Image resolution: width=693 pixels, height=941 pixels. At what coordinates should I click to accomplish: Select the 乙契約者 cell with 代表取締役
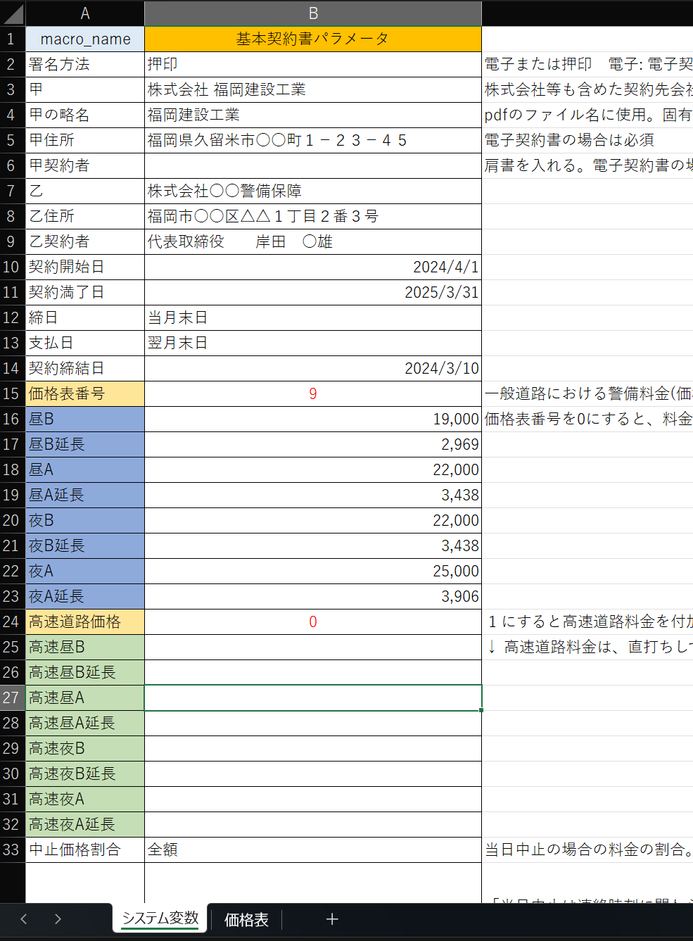[313, 241]
